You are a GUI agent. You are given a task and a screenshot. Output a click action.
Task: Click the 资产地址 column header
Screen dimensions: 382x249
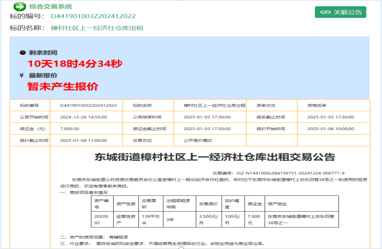302,204
